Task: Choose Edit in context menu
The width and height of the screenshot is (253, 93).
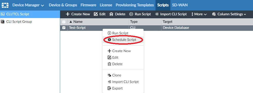Action: point(123,57)
